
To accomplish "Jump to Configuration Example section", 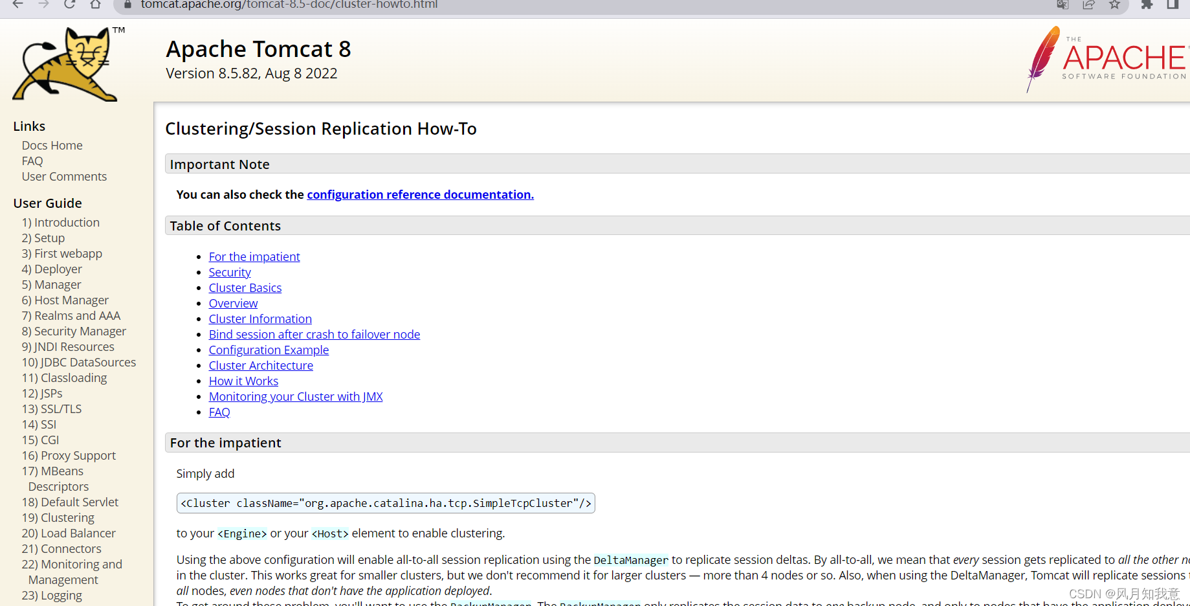I will (x=269, y=350).
